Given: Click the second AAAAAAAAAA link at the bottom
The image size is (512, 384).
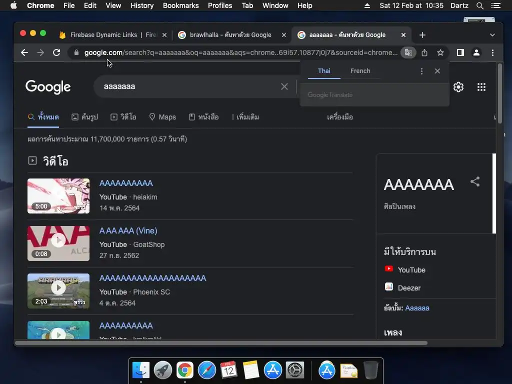Looking at the screenshot, I should tap(126, 326).
